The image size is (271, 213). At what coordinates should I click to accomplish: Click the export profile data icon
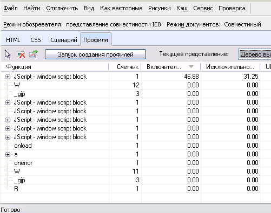click(x=34, y=54)
